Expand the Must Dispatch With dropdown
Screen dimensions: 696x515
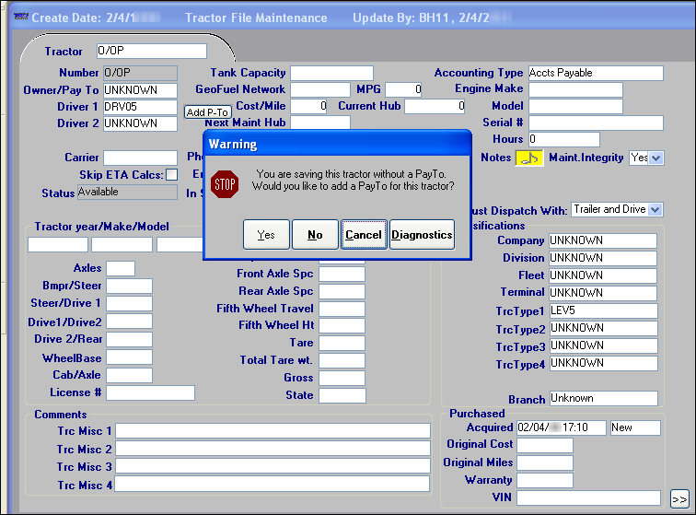[655, 210]
